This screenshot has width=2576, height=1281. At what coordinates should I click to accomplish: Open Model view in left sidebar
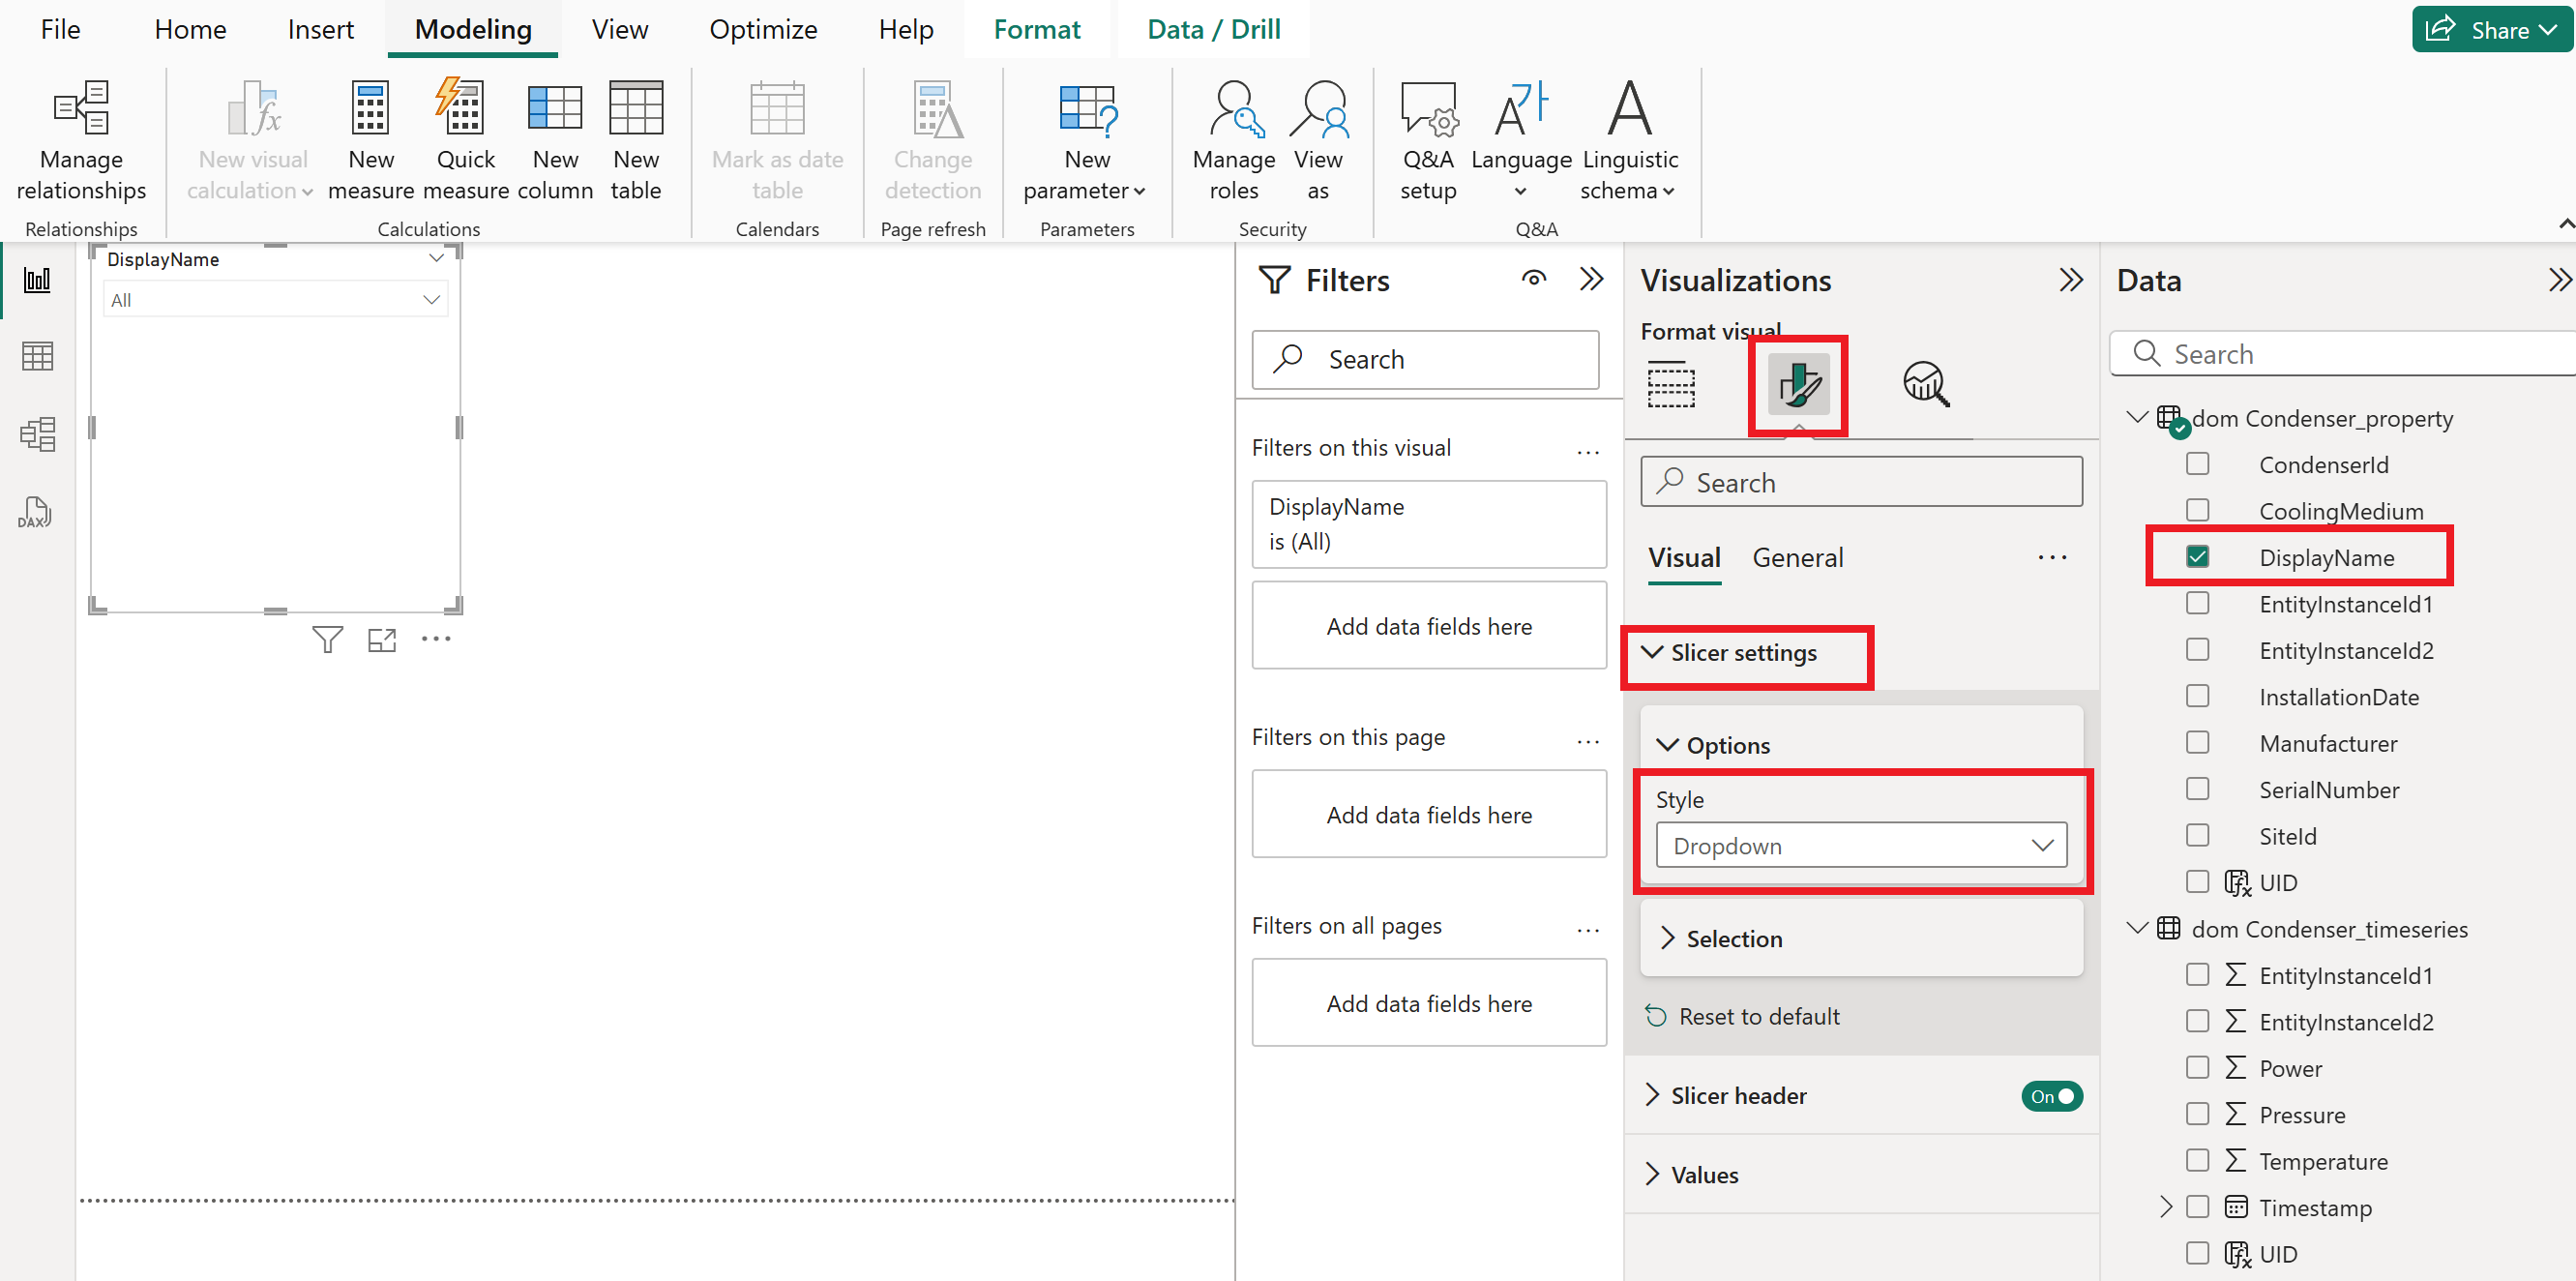click(x=37, y=434)
